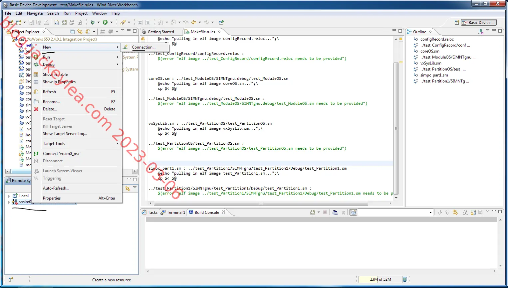Click the back navigation yellow arrow
Screen dimensions: 508x288
194,22
